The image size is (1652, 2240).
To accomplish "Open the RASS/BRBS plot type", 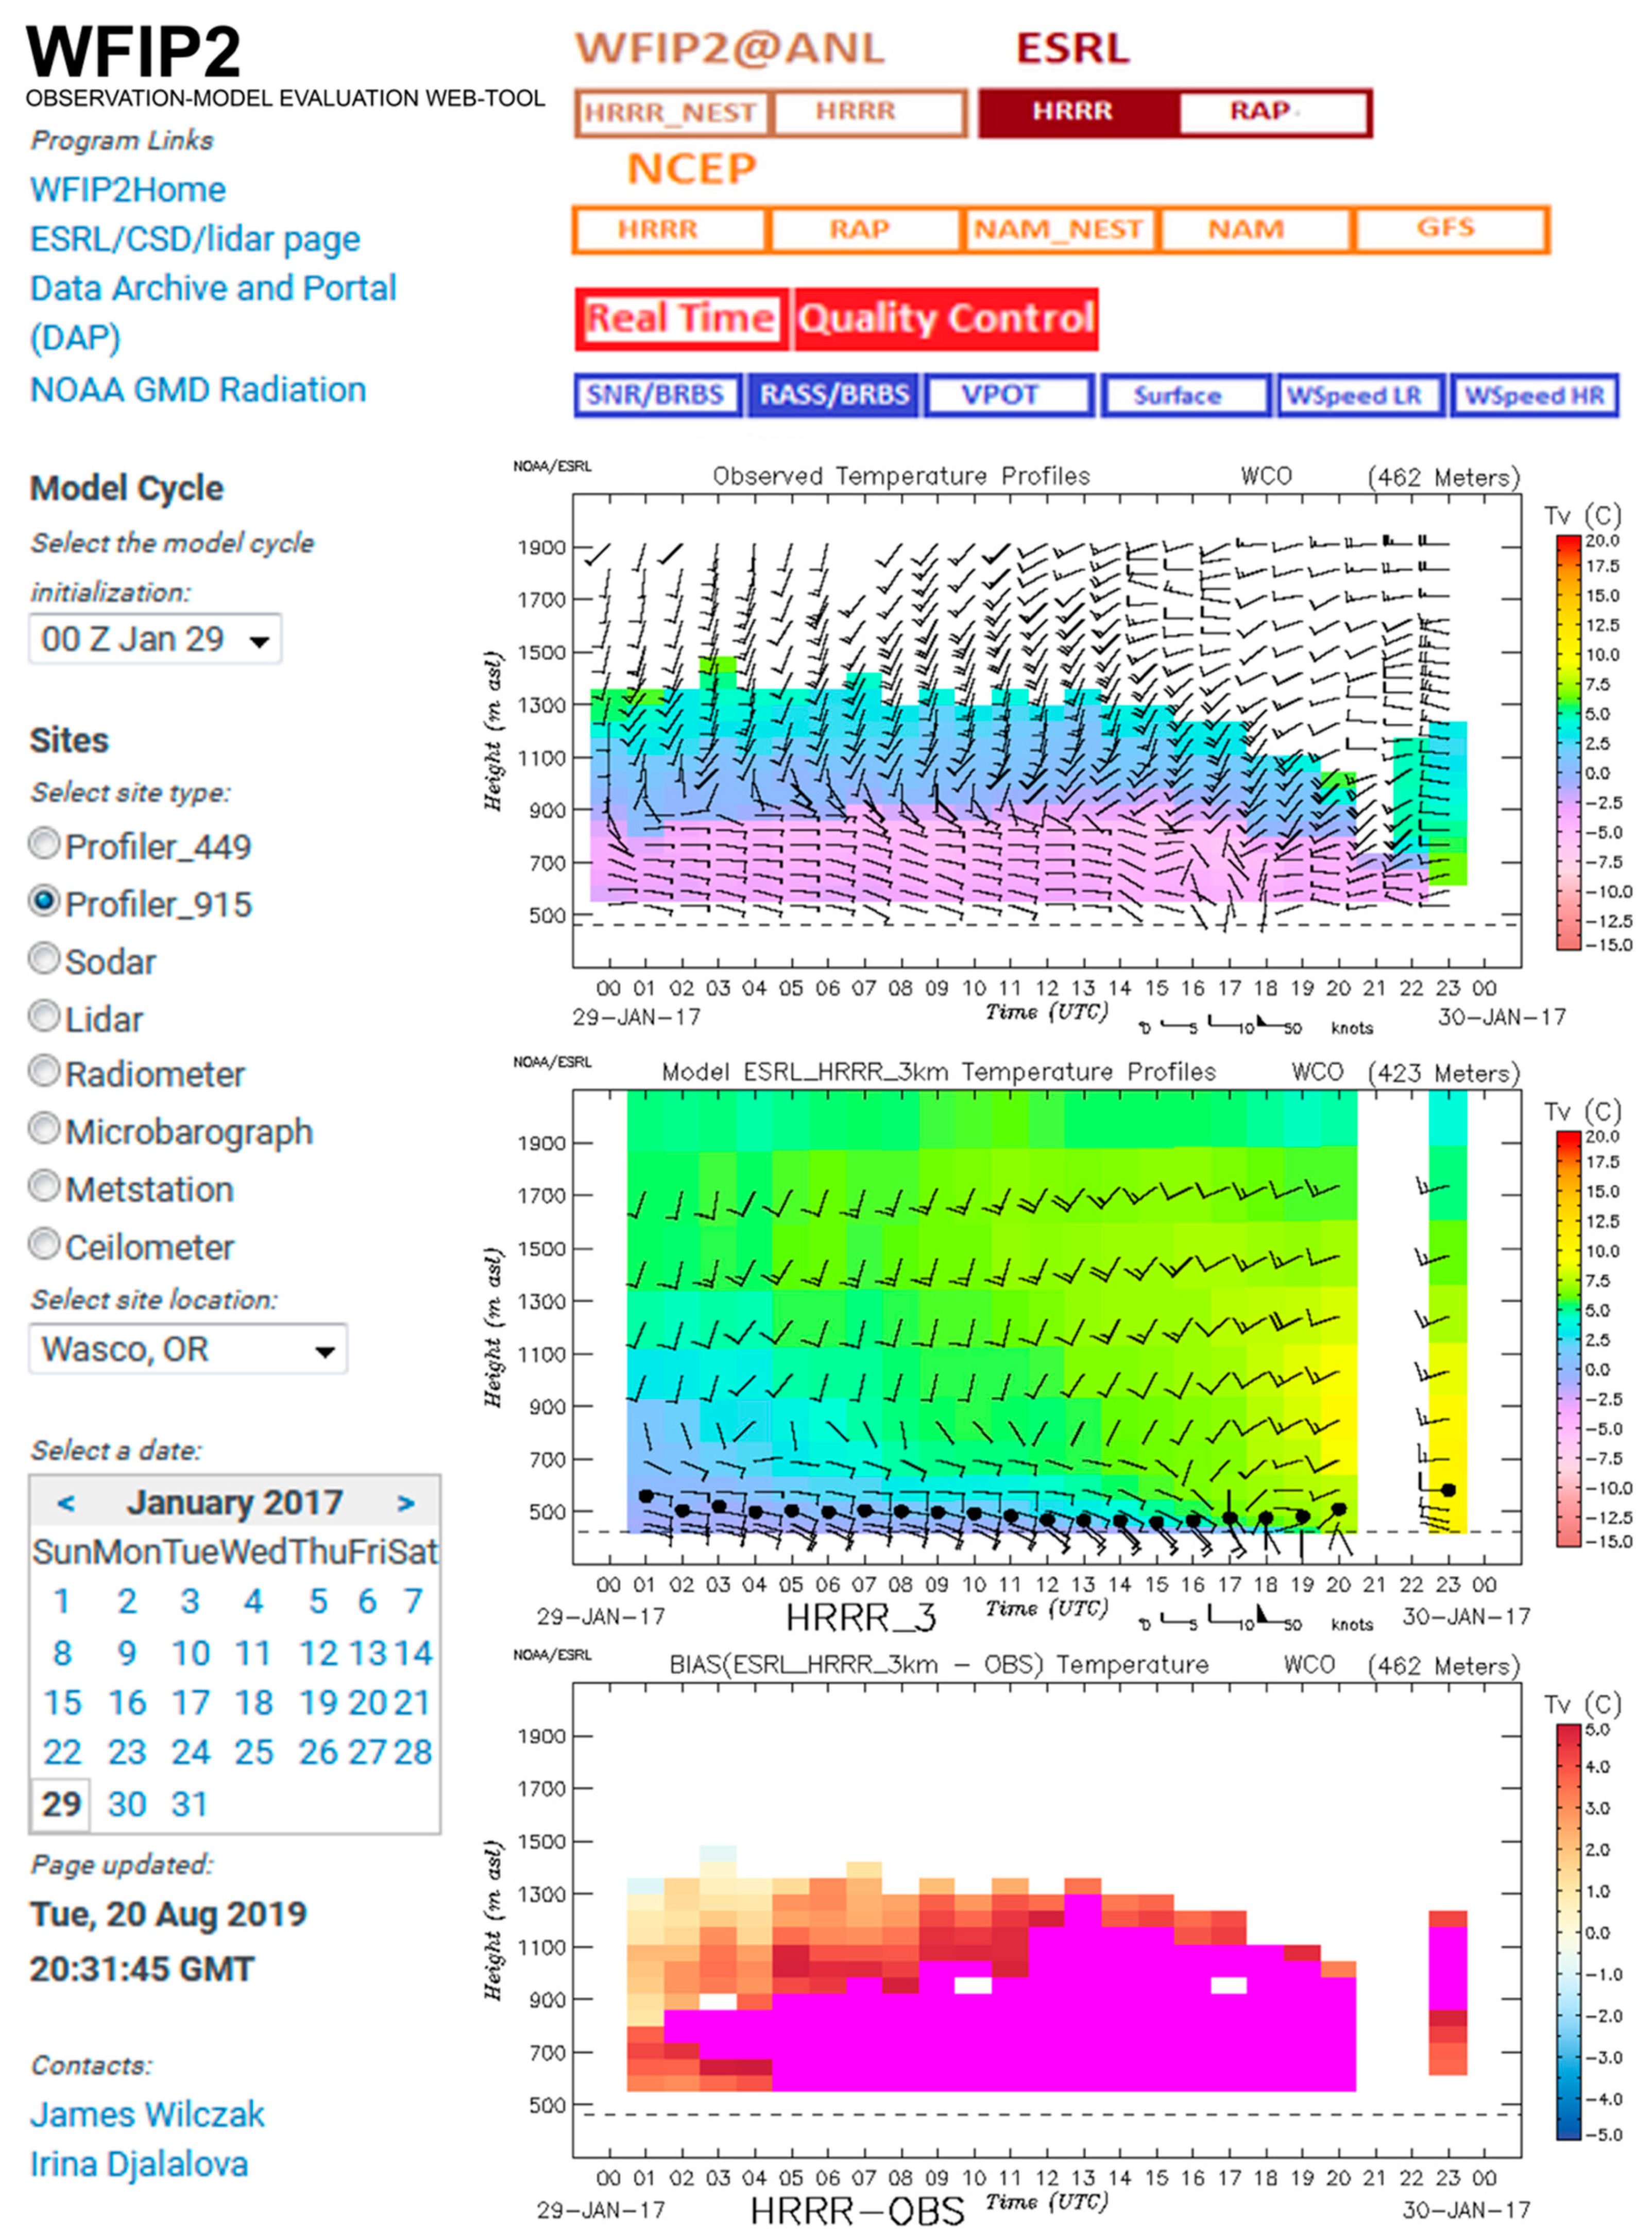I will point(834,396).
